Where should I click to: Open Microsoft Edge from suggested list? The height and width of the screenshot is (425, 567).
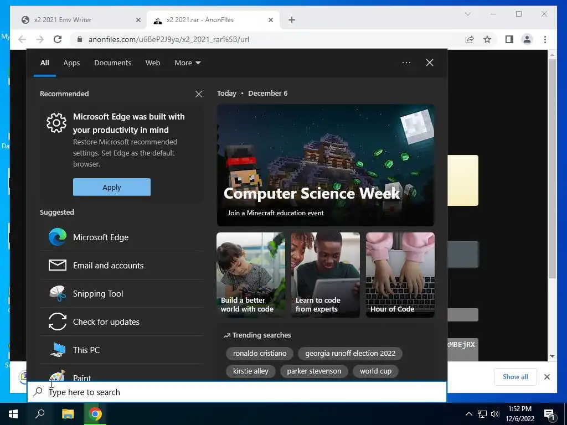[x=122, y=237]
